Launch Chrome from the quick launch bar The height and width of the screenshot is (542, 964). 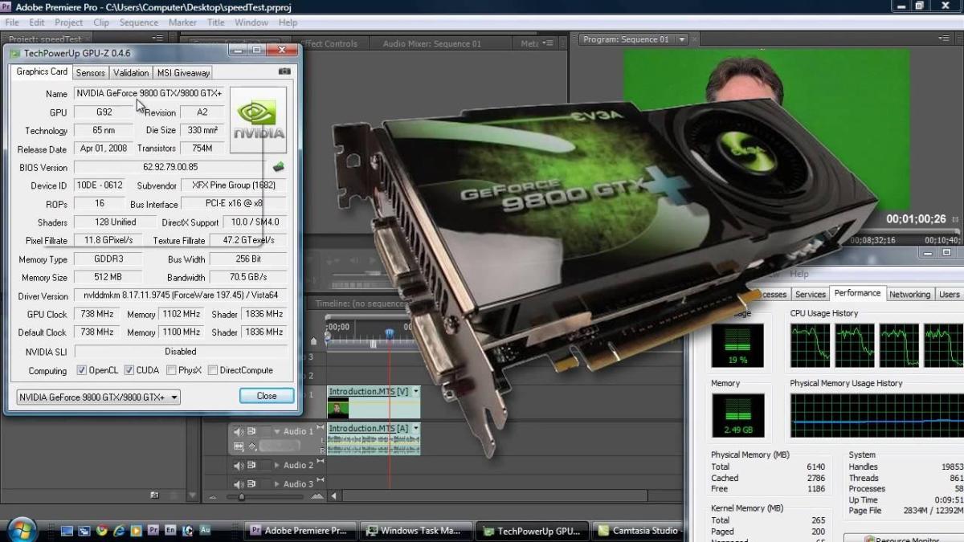[x=102, y=530]
